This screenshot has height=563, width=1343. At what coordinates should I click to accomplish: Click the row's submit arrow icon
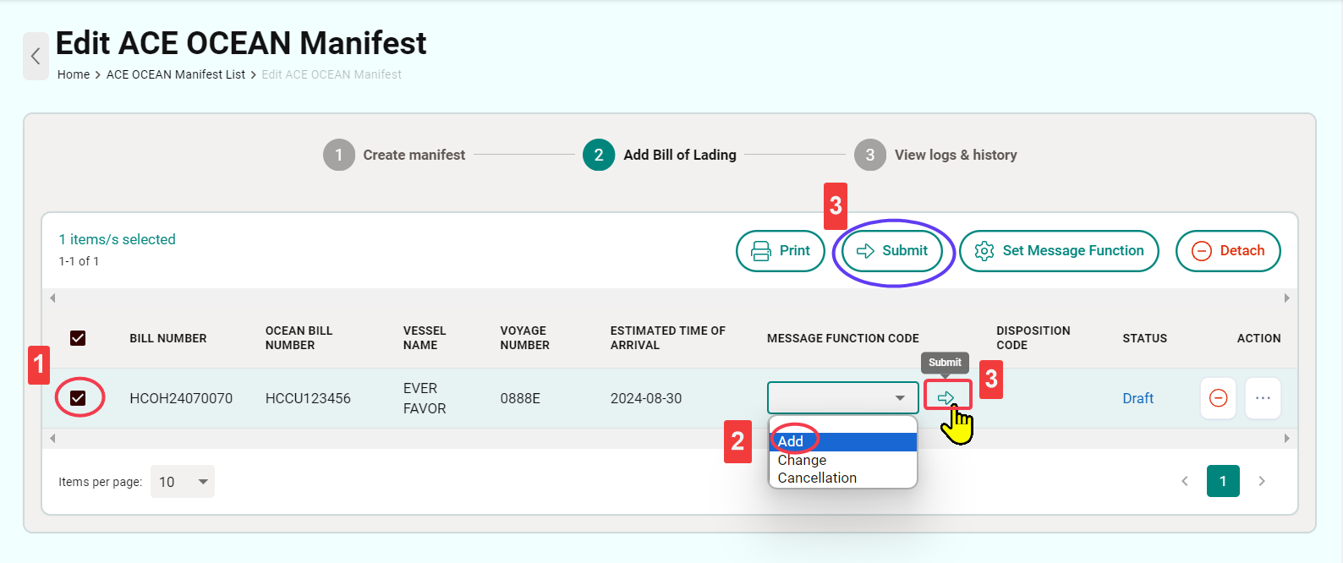pyautogui.click(x=946, y=396)
